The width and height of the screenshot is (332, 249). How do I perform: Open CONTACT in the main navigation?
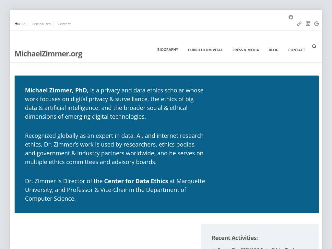[296, 50]
